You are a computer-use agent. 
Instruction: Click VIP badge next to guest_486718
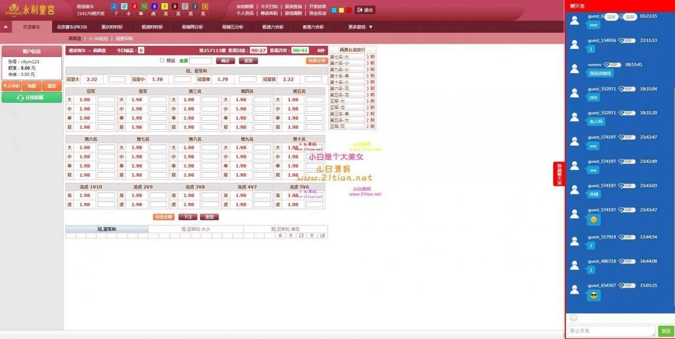626,261
